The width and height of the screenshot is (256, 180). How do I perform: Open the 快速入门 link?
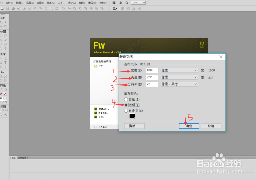[x=104, y=109]
